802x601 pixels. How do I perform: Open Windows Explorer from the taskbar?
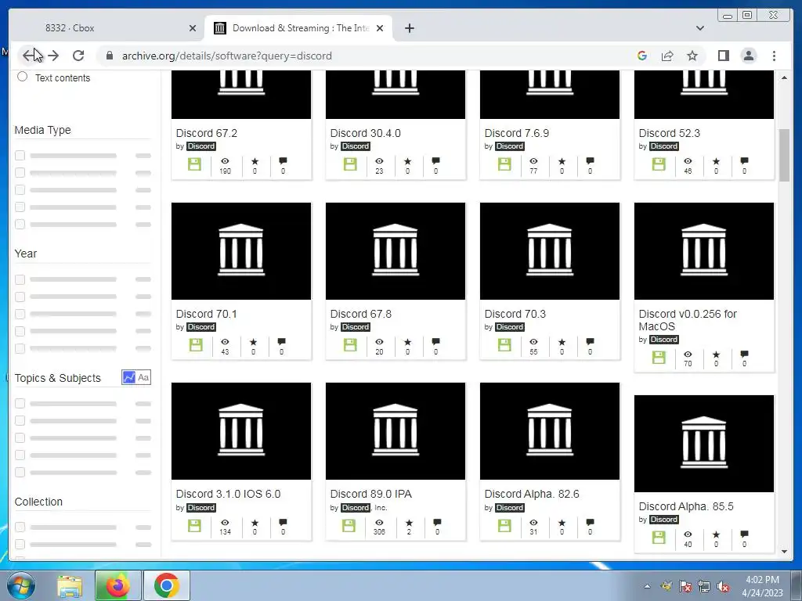(70, 585)
